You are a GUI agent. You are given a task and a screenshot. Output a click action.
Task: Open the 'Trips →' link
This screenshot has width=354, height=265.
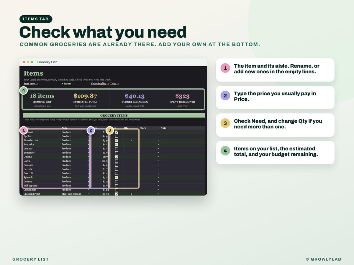(x=115, y=84)
